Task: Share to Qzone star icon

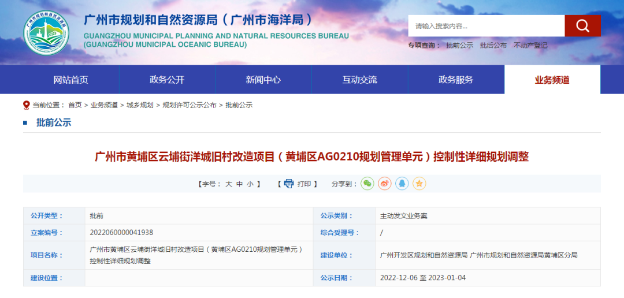Action: tap(419, 184)
